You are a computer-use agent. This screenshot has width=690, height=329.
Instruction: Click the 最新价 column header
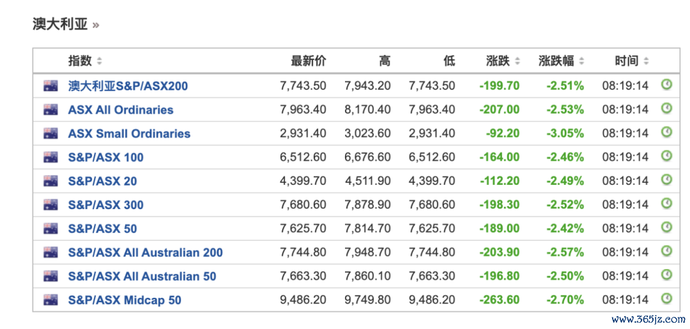[x=309, y=61]
